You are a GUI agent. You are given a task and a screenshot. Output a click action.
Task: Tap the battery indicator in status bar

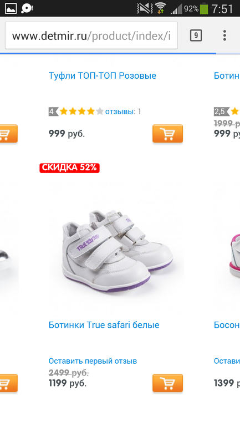click(x=204, y=8)
